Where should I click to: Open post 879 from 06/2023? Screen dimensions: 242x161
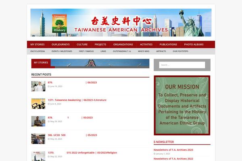pos(72,83)
